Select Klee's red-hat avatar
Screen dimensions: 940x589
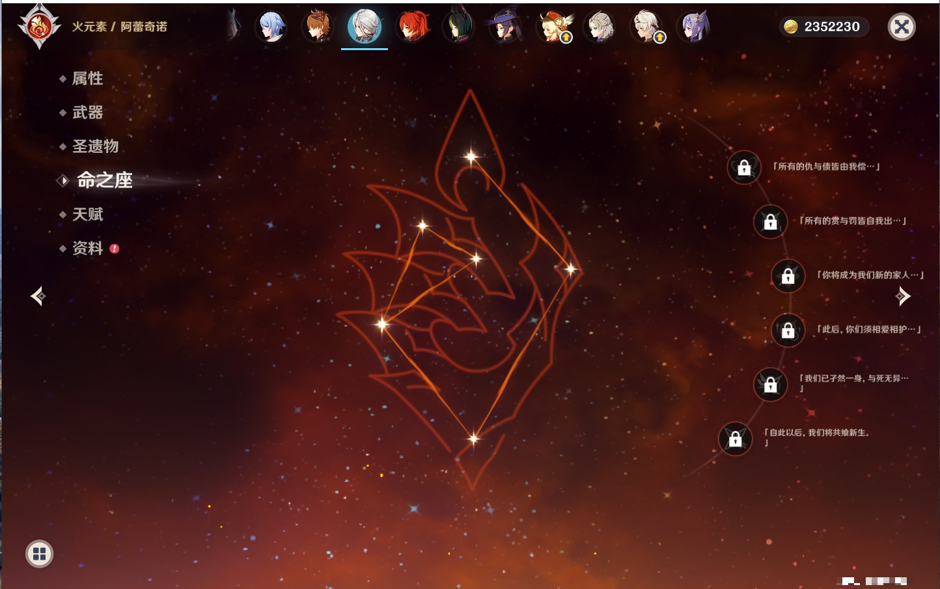(x=553, y=27)
